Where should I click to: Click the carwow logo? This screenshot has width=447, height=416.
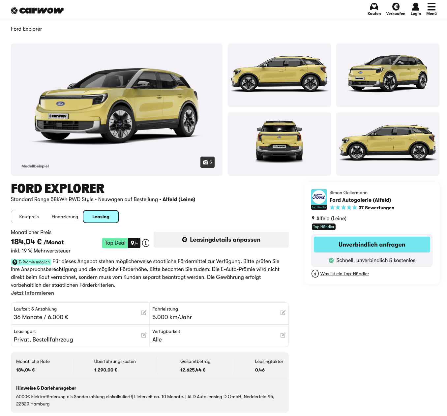37,11
